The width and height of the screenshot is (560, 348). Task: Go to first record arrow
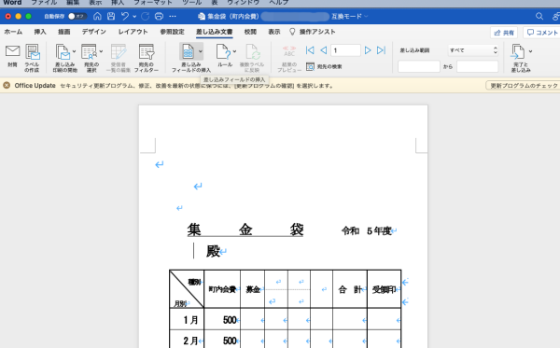click(x=310, y=50)
